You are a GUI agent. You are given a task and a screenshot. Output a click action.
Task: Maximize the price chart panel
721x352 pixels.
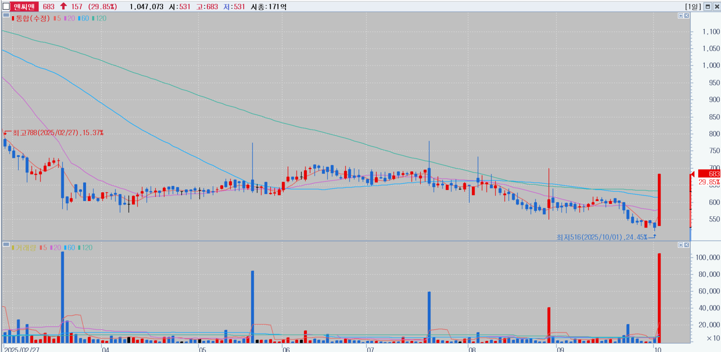point(681,15)
